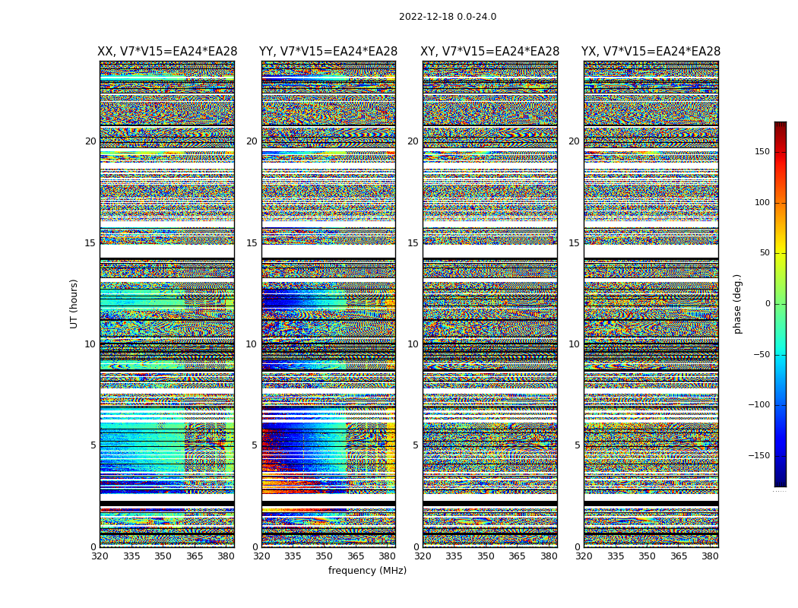Viewport: 798px width, 608px height.
Task: Click XY panel y-axis tick 15
Action: (x=413, y=242)
